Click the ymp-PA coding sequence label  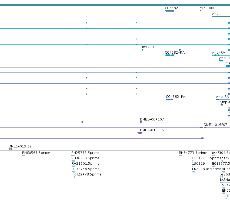point(222,97)
